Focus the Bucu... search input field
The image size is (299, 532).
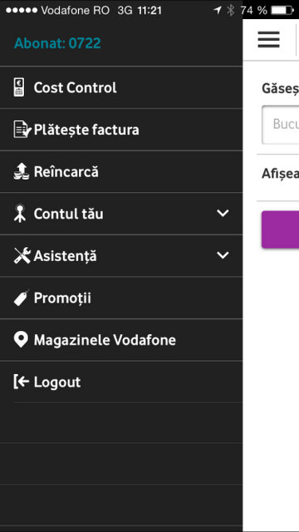pyautogui.click(x=281, y=125)
